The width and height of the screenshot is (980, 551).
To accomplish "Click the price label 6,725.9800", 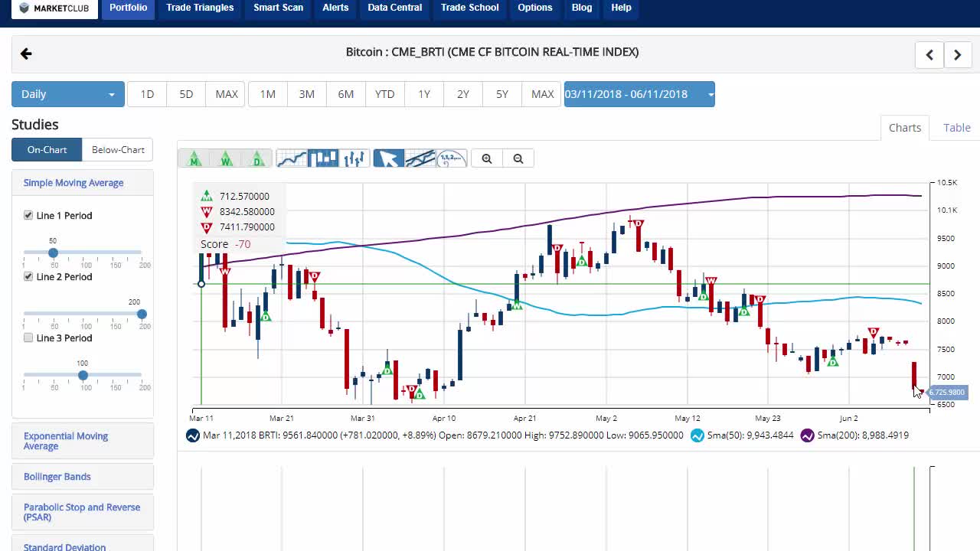I will point(947,393).
